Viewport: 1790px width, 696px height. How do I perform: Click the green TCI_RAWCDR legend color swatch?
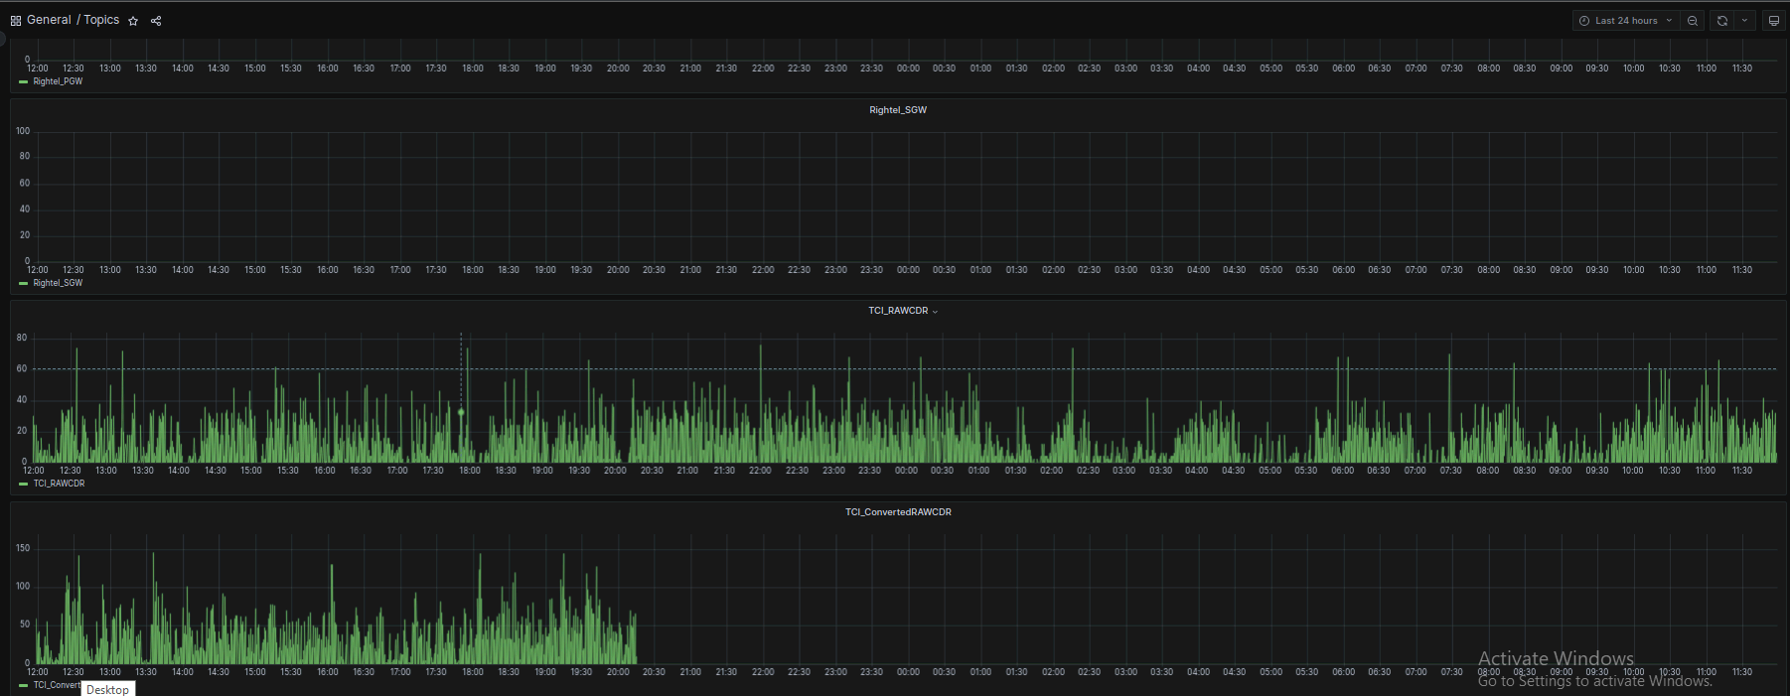point(24,485)
